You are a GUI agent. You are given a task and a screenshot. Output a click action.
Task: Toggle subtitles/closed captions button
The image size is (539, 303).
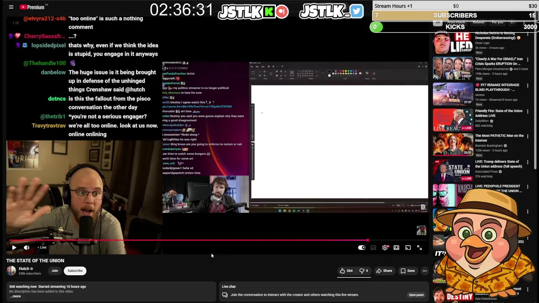pos(373,248)
